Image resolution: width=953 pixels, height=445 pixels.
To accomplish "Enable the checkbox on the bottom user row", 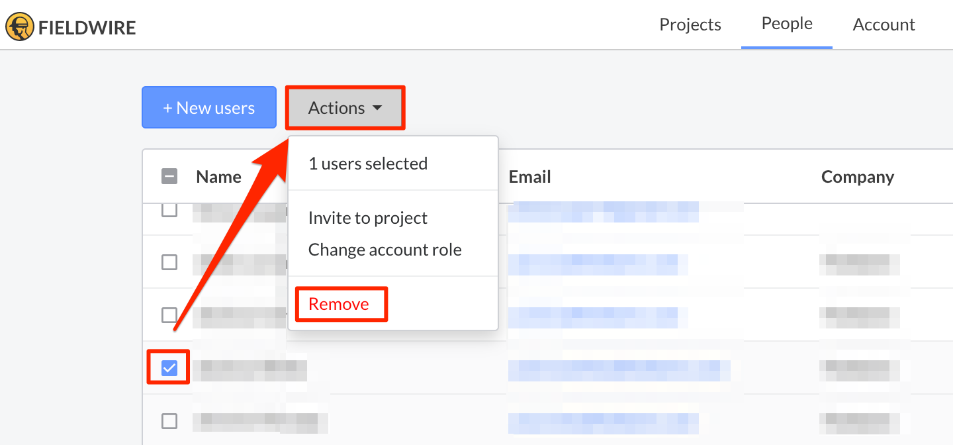I will point(169,420).
